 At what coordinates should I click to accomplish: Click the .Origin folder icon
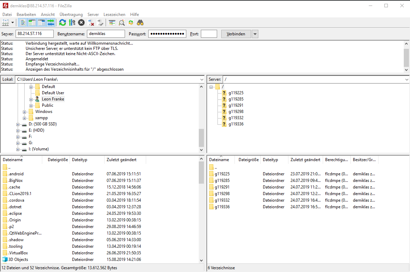[5, 220]
